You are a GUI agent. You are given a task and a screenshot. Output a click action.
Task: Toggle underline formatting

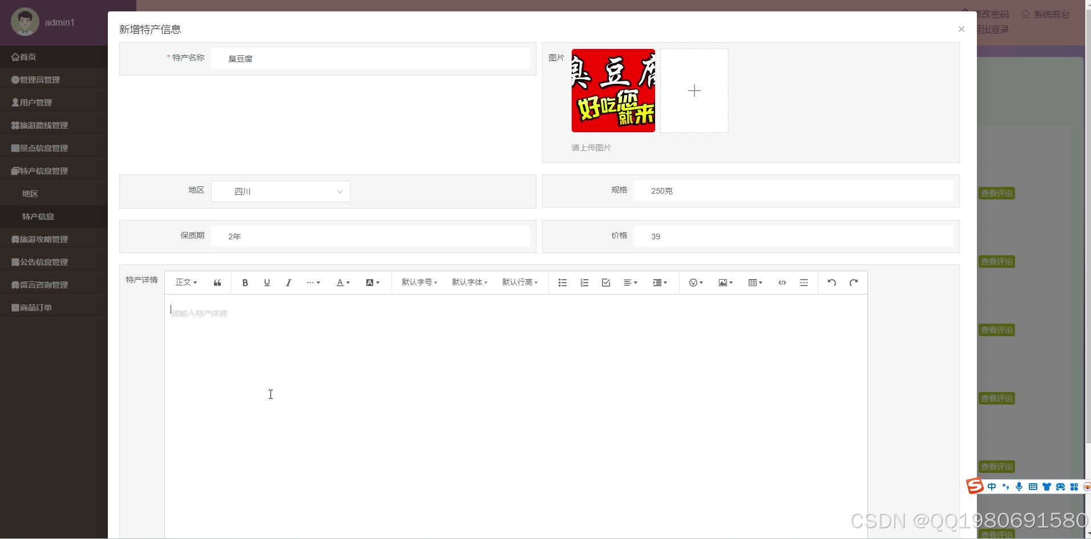point(266,283)
